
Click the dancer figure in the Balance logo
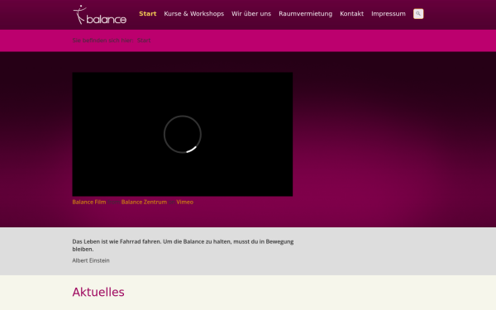coord(79,15)
